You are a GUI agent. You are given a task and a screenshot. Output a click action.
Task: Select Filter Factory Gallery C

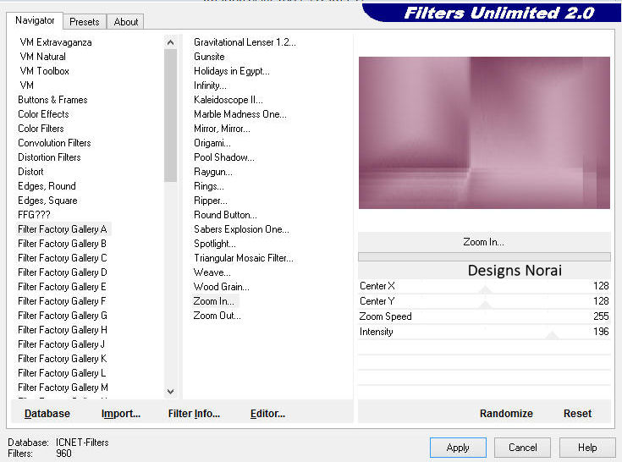click(x=63, y=258)
